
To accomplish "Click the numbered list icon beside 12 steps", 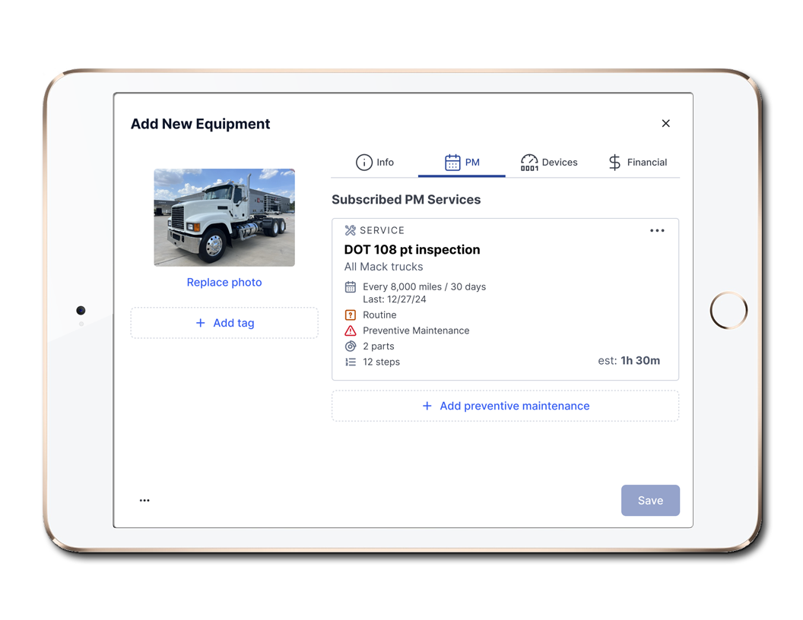I will click(x=351, y=362).
